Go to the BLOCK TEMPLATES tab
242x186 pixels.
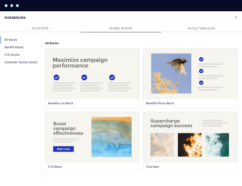201,29
